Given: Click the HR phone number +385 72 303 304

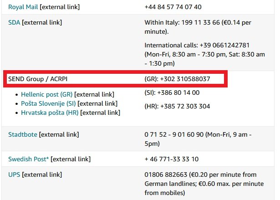Looking at the screenshot, I should (185, 106).
